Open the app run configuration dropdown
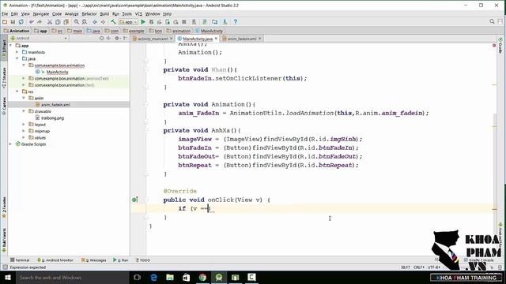 point(128,22)
